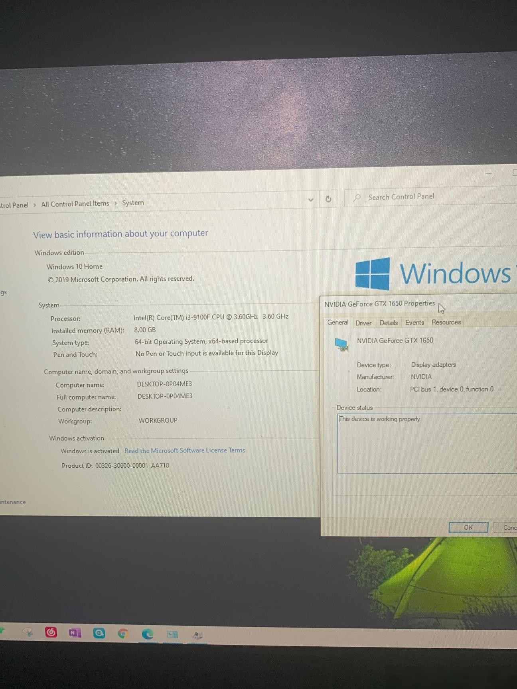Expand the chevron after All Control Panel Items
The image size is (517, 689).
point(116,203)
